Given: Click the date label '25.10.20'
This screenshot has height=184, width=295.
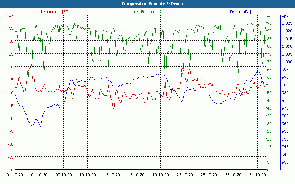Looking at the screenshot, I should pos(209,175).
